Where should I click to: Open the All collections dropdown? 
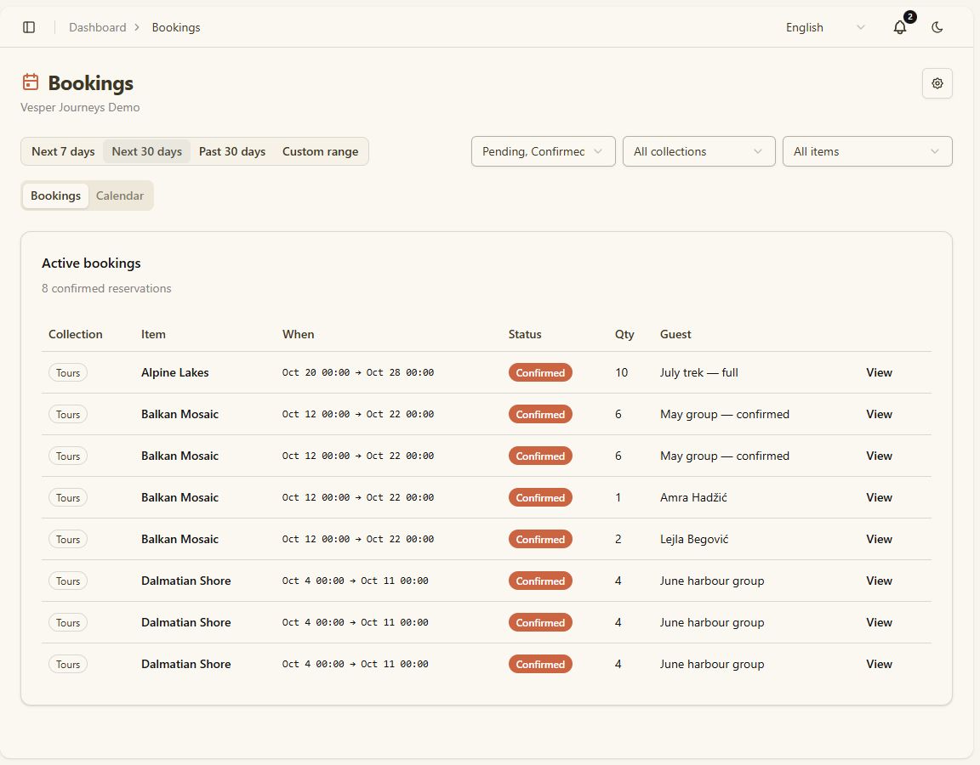(698, 151)
